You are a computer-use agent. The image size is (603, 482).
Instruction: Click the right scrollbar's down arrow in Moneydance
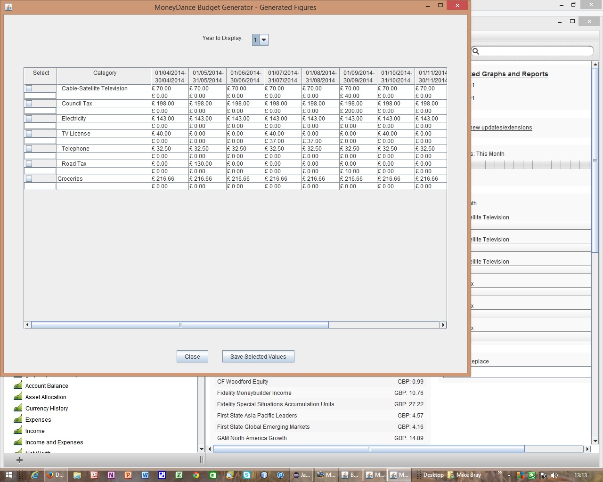(595, 441)
